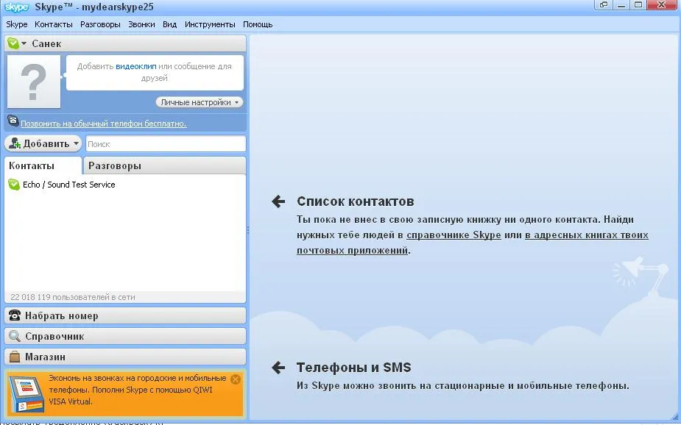
Task: Select the Echo / Sound Test Service contact
Action: pyautogui.click(x=125, y=185)
